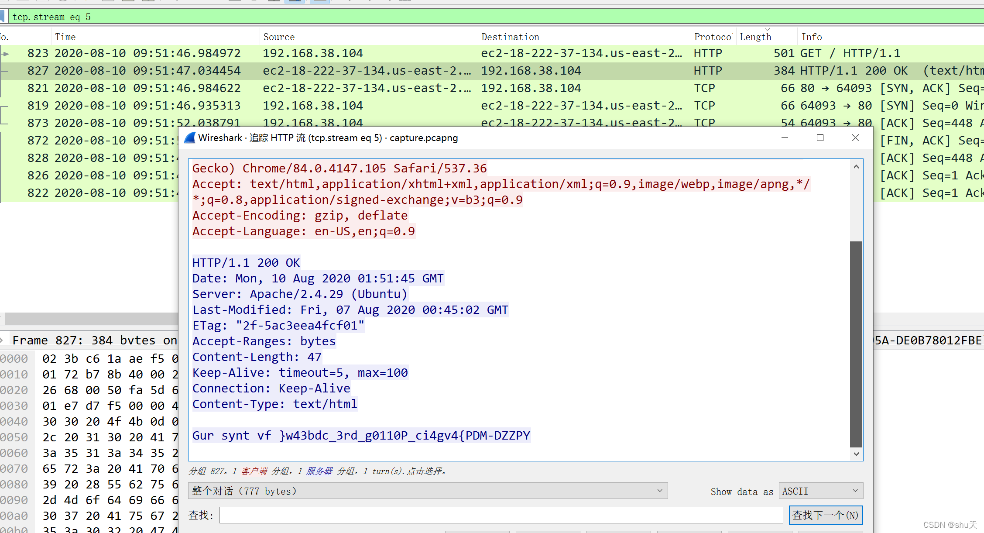Screen dimensions: 984x533
Task: Open the 整个对话 (777 bytes) dropdown
Action: click(x=428, y=491)
